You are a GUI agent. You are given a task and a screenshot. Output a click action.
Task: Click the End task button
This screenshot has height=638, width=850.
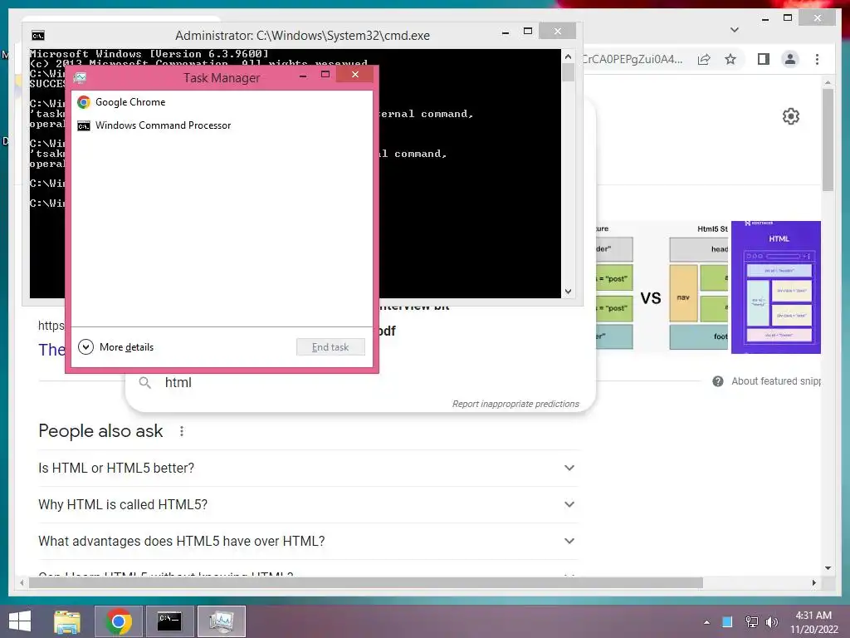click(330, 347)
